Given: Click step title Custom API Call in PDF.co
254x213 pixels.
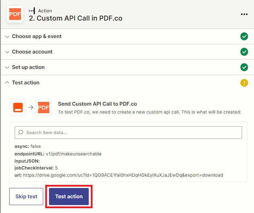Looking at the screenshot, I should pyautogui.click(x=75, y=19).
